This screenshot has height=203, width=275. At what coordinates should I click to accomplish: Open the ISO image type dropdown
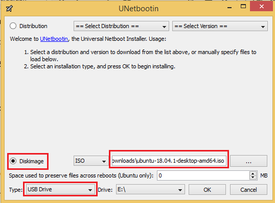(x=90, y=161)
